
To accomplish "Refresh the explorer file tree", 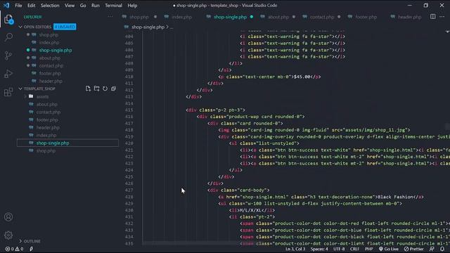I will (105, 89).
